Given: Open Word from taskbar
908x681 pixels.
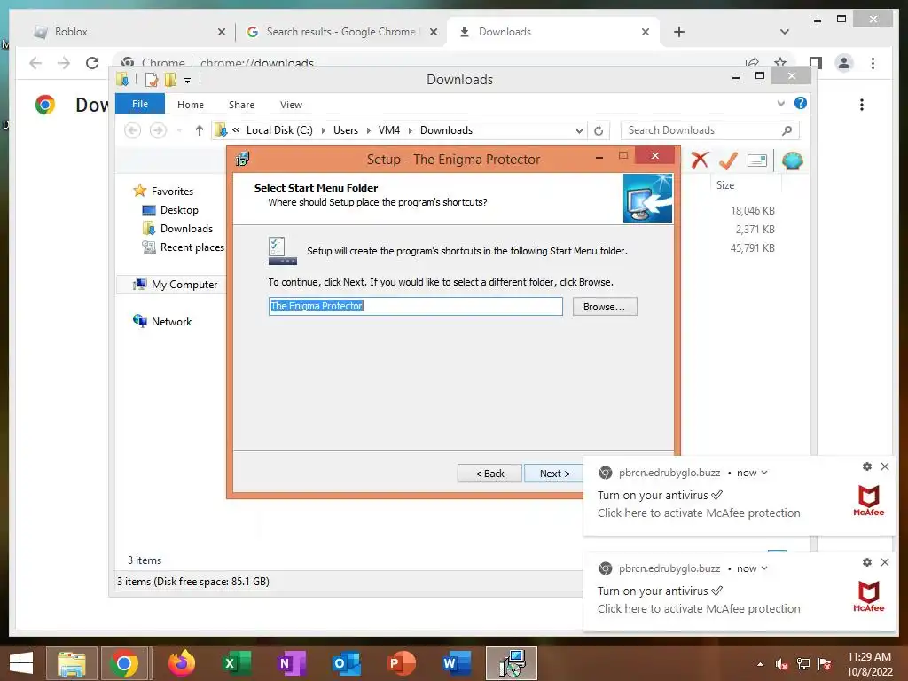Looking at the screenshot, I should 457,663.
